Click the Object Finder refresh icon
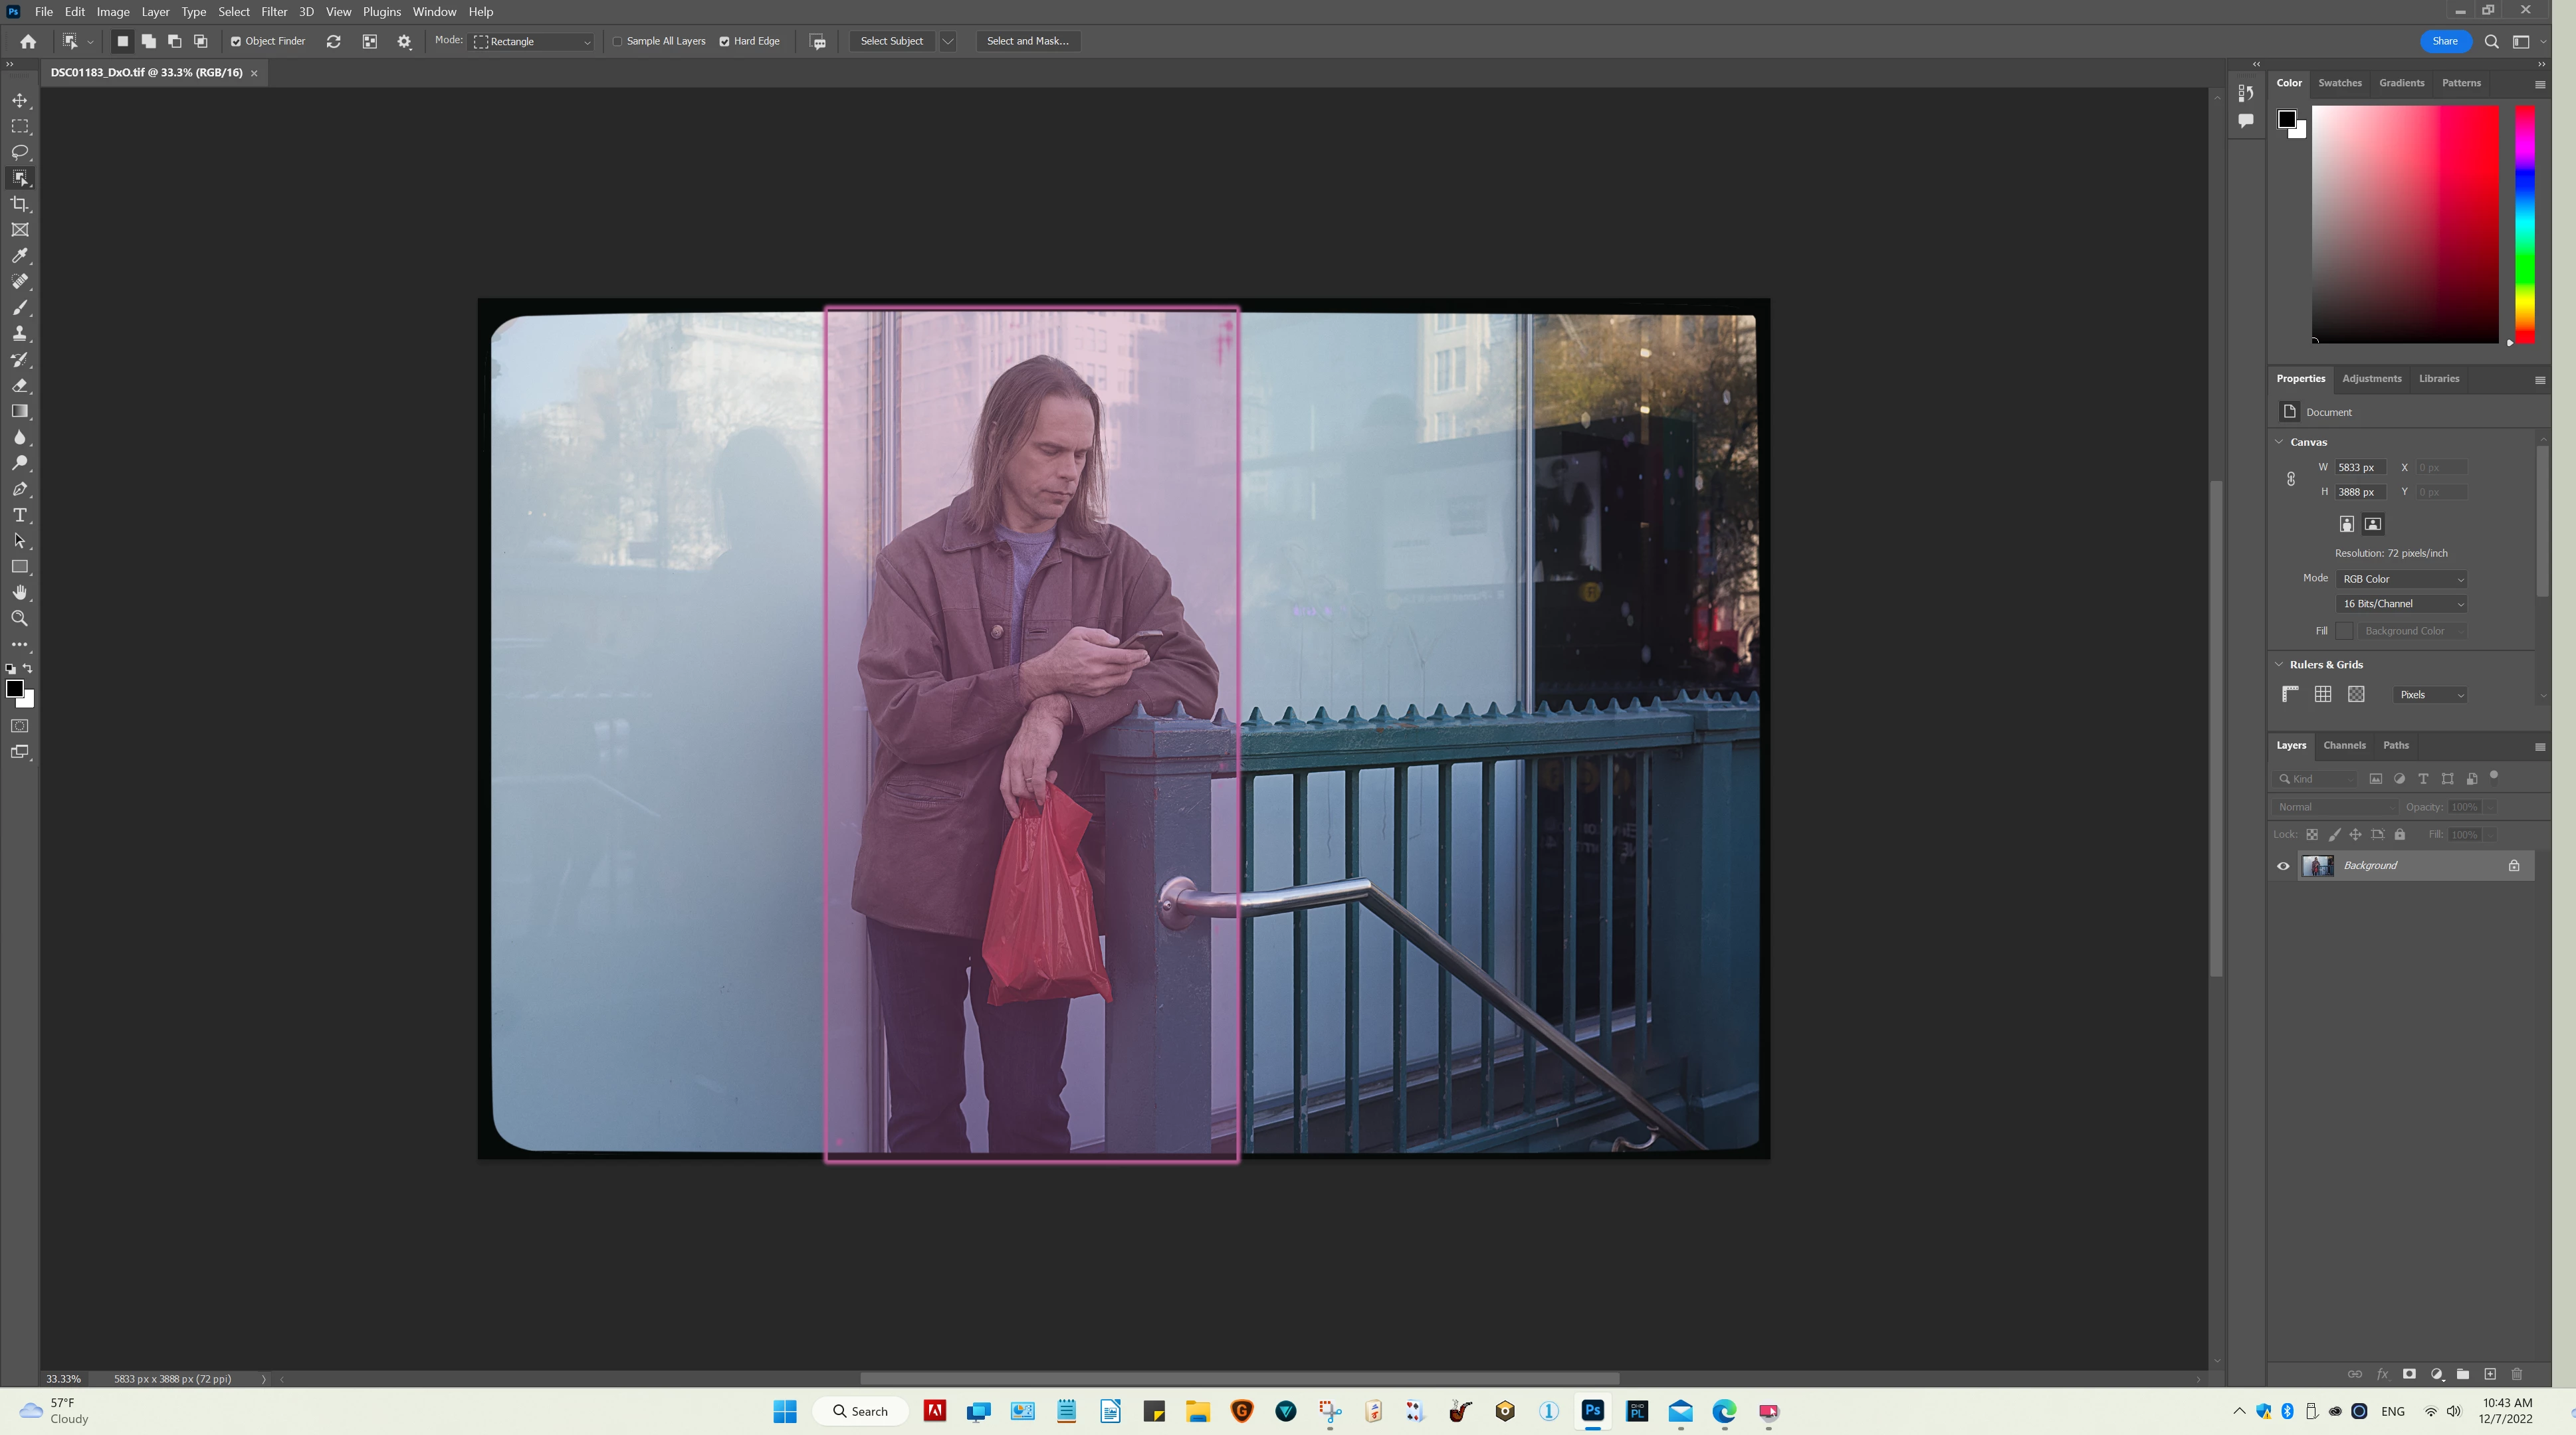This screenshot has width=2576, height=1435. click(334, 41)
